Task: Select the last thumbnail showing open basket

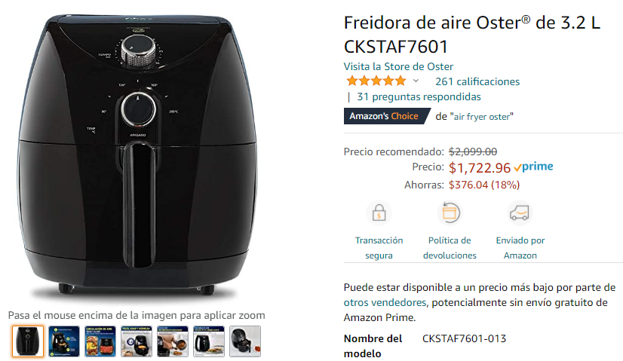Action: (245, 341)
